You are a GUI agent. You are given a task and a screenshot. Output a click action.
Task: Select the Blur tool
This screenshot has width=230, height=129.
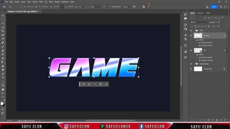pos(3,66)
